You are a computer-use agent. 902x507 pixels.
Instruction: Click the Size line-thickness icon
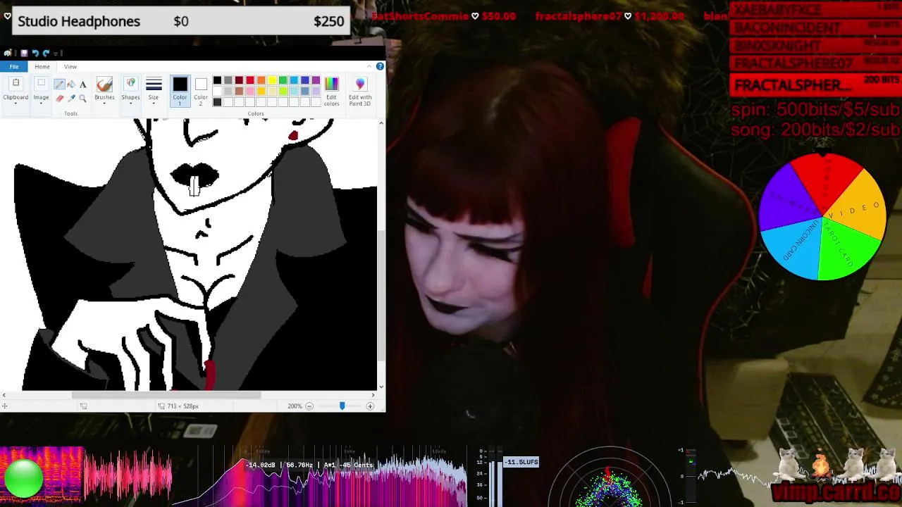point(154,84)
